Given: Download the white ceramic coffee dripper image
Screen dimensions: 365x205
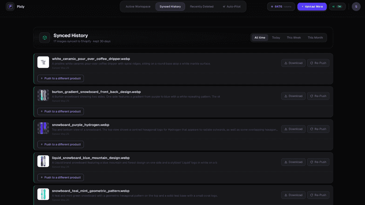Looking at the screenshot, I should (x=293, y=63).
